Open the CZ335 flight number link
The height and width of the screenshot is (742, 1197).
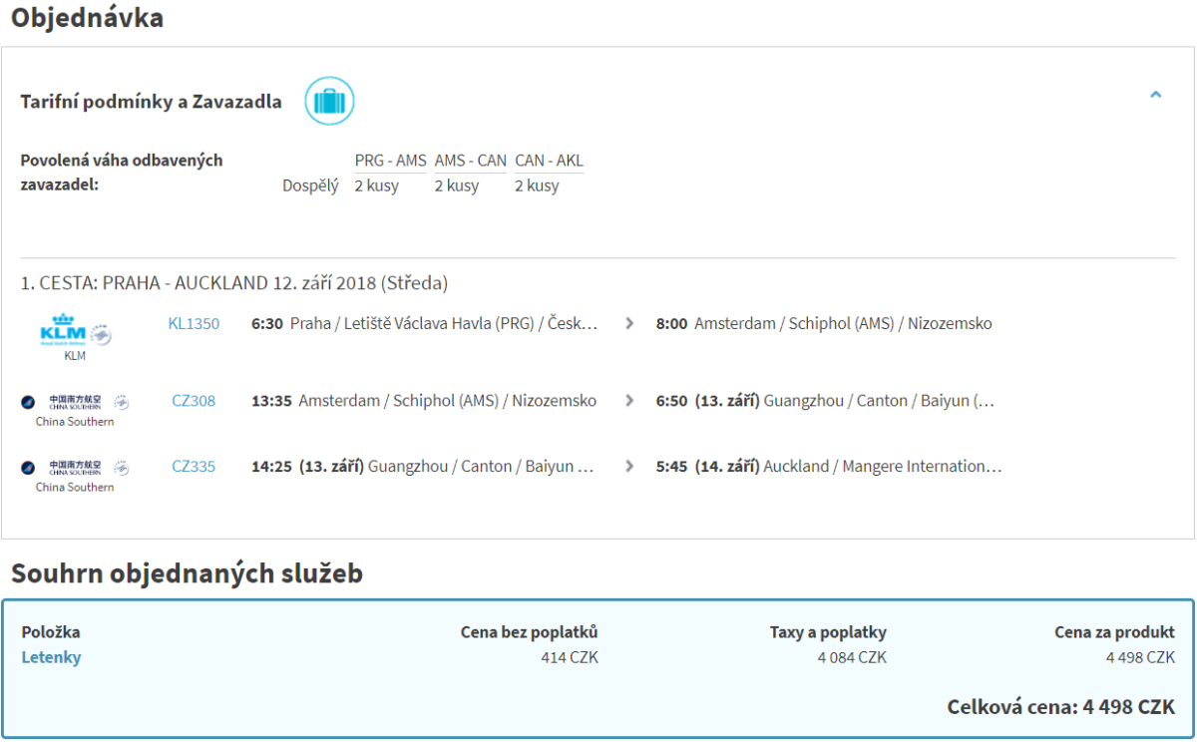[194, 466]
